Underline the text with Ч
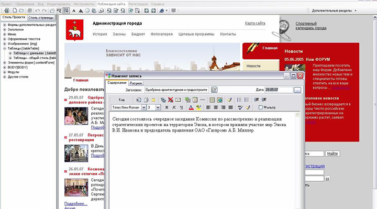Image resolution: width=377 pixels, height=209 pixels. coord(181,107)
